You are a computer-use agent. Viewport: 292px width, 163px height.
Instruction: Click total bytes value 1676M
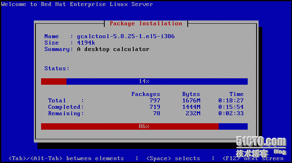point(191,100)
